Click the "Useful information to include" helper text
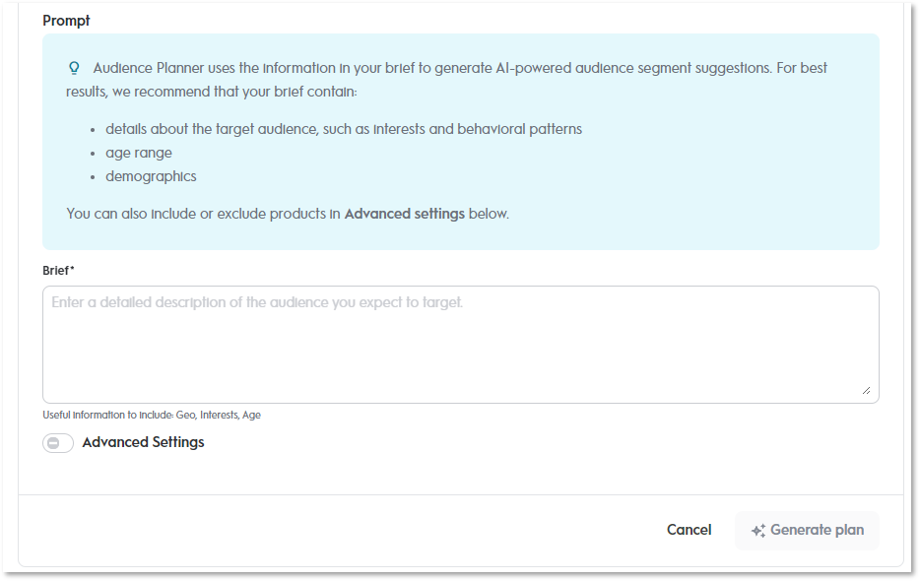920x581 pixels. click(152, 415)
